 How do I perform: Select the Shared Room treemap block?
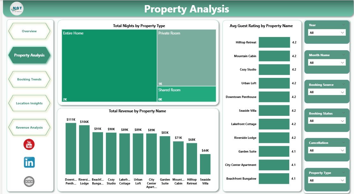point(187,94)
